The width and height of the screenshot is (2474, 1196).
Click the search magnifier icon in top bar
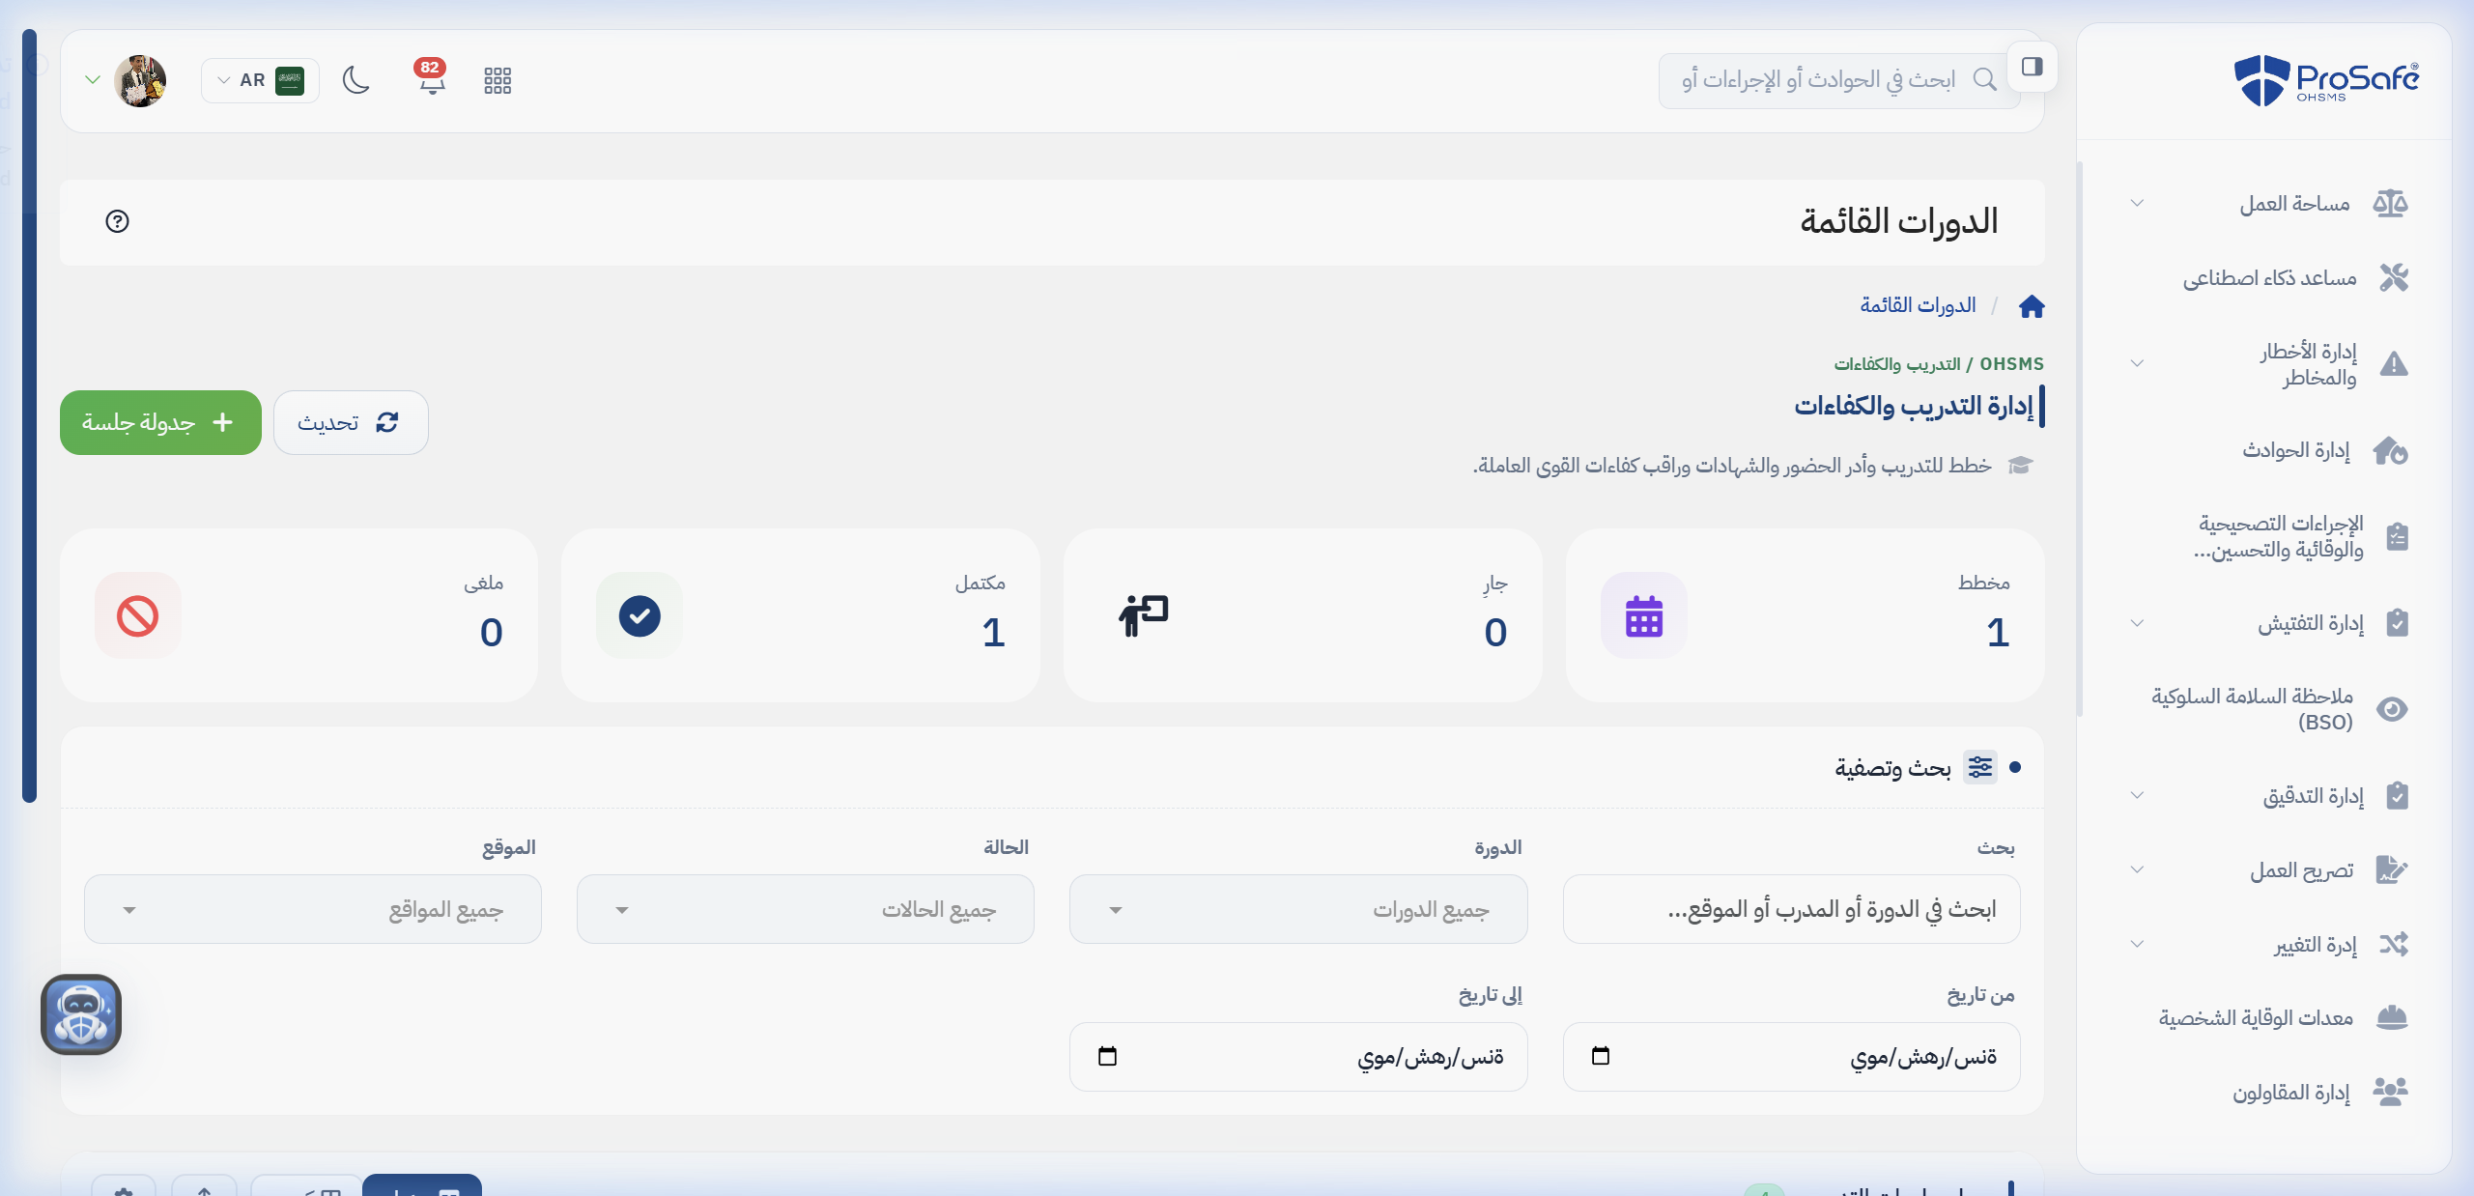pos(1984,79)
